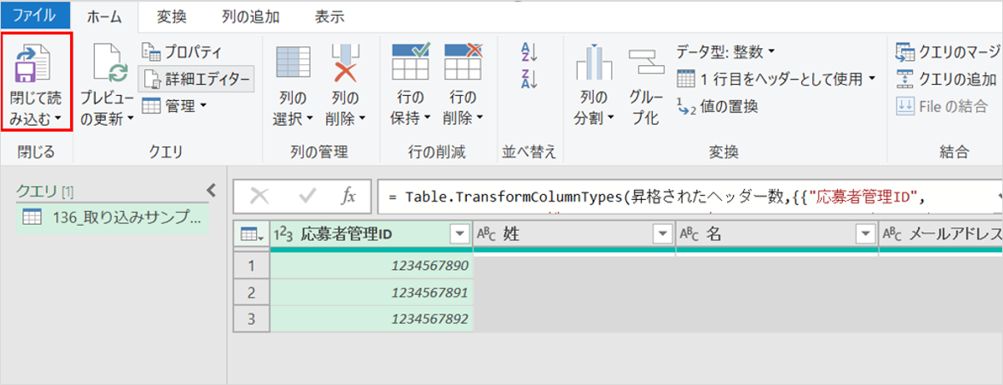Screen dimensions: 1003x385
Task: Click the fx function icon
Action: (349, 196)
